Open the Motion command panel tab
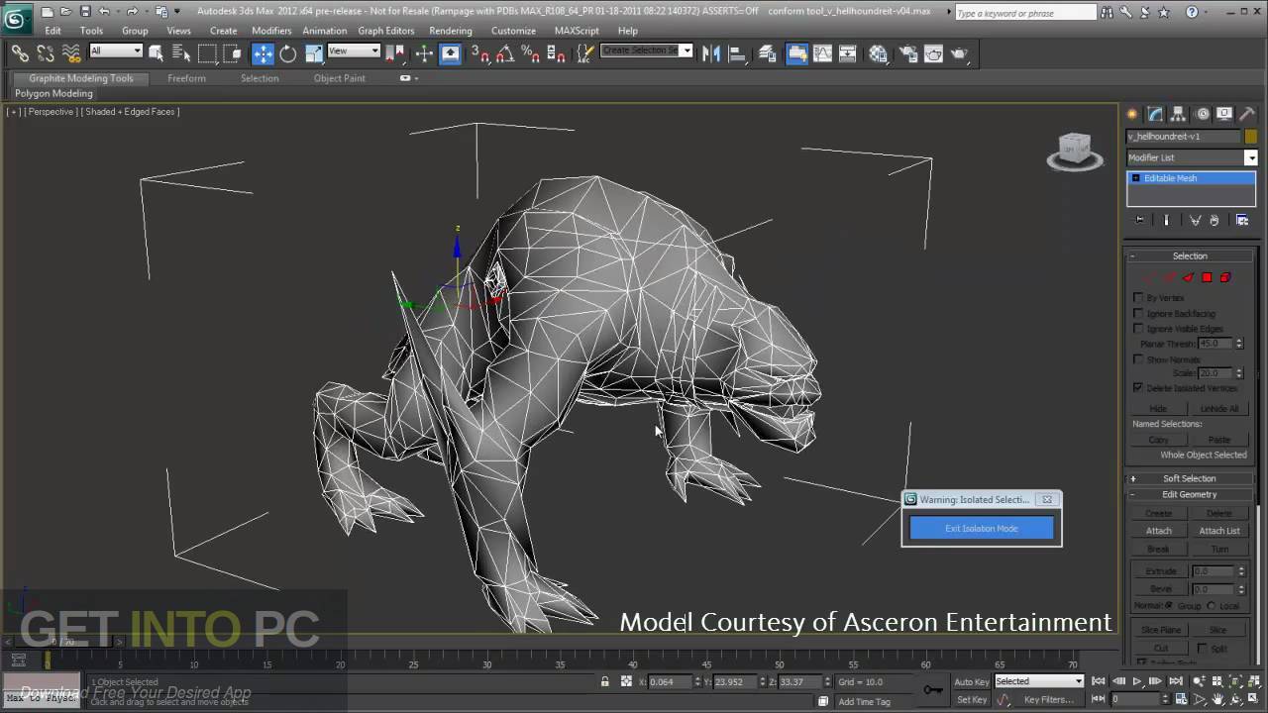Screen dimensions: 1268x713 point(1202,114)
